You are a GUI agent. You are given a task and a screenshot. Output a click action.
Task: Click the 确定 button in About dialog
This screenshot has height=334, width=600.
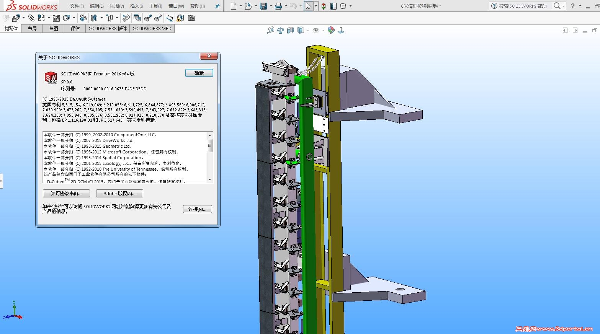pyautogui.click(x=199, y=73)
